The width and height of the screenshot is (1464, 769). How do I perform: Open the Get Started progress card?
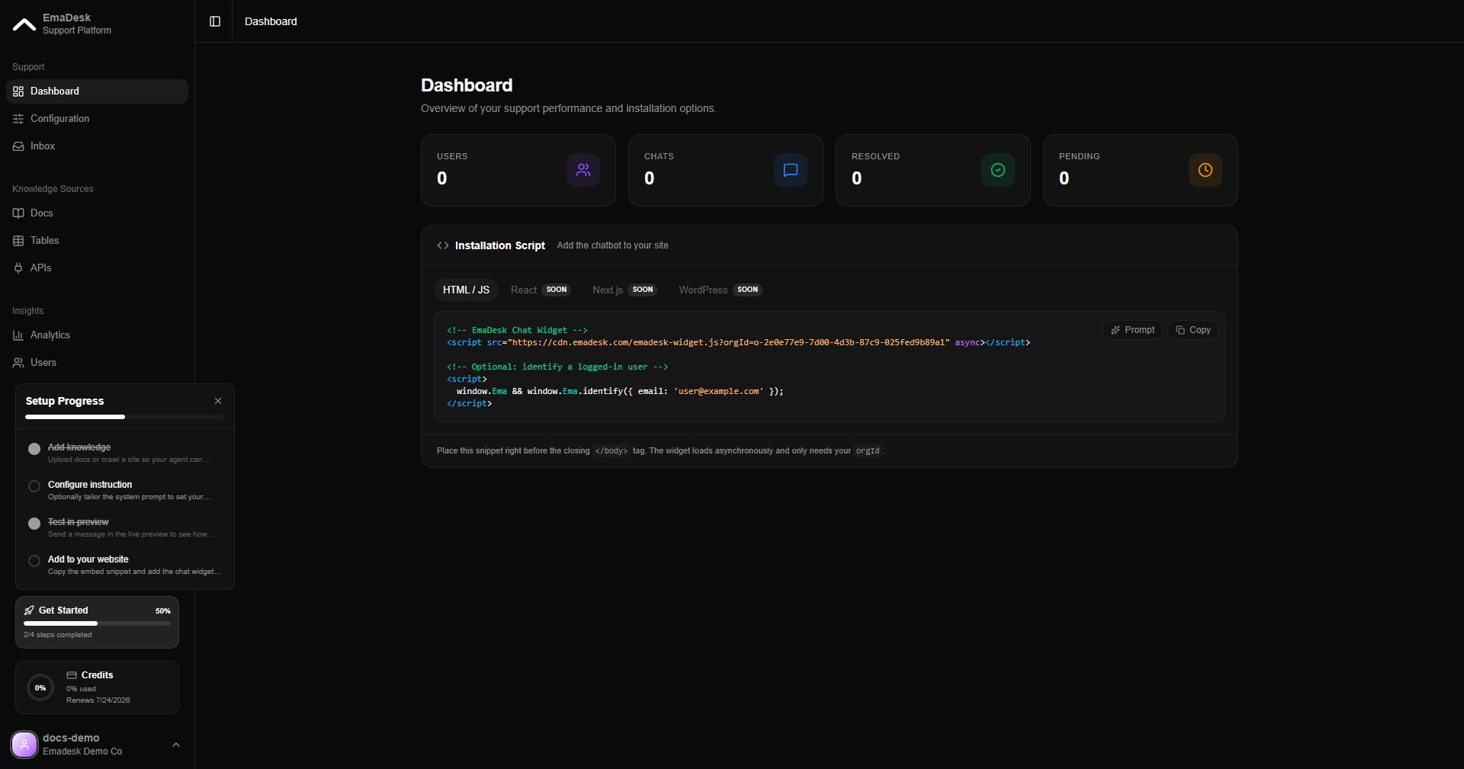[x=97, y=622]
